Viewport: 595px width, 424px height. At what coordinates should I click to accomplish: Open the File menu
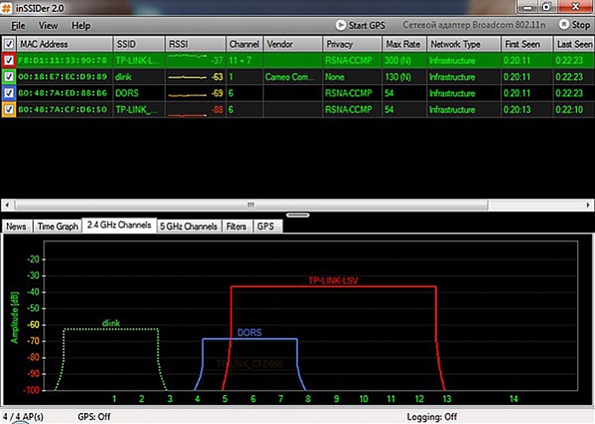coord(18,26)
